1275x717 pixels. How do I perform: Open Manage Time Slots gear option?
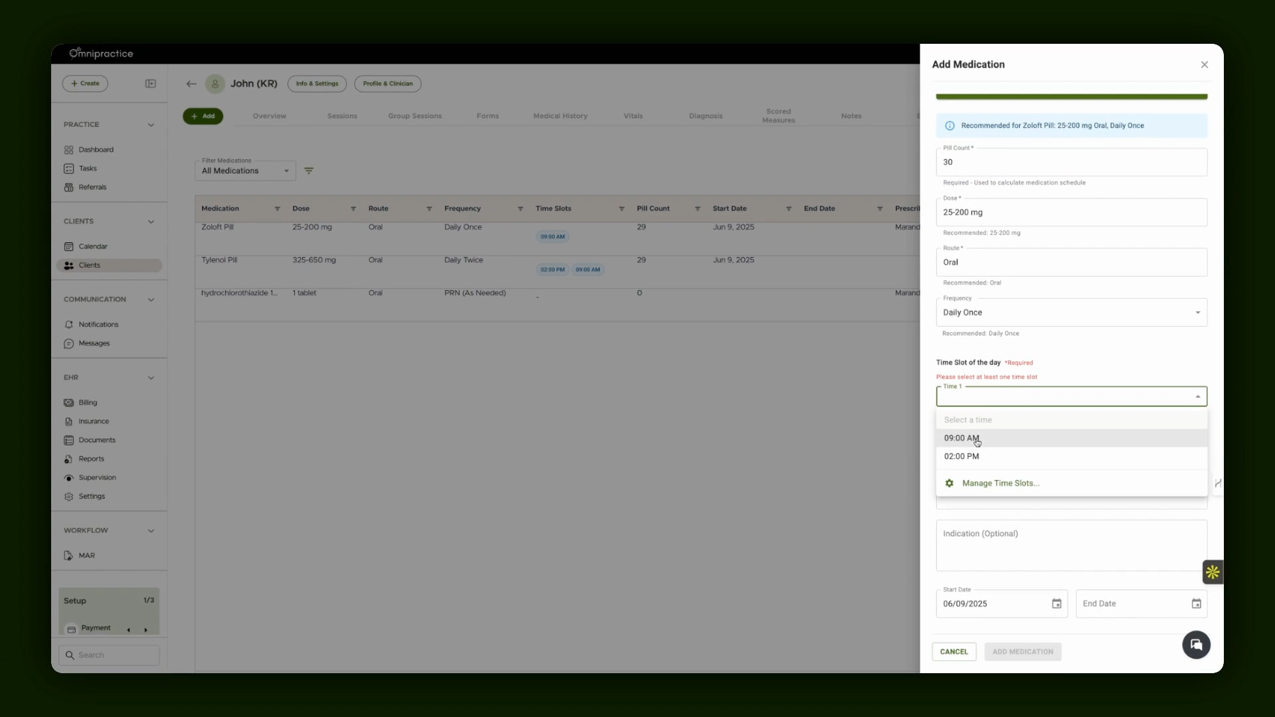pos(949,483)
